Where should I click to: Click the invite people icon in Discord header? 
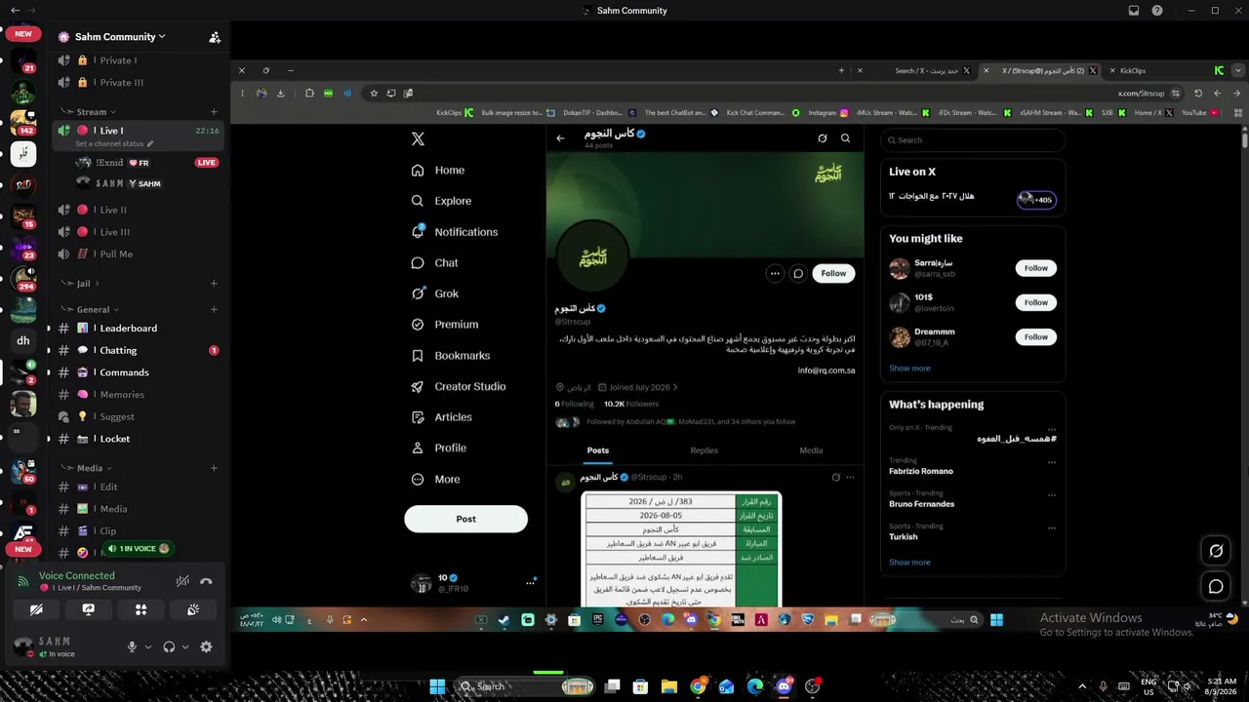[215, 37]
